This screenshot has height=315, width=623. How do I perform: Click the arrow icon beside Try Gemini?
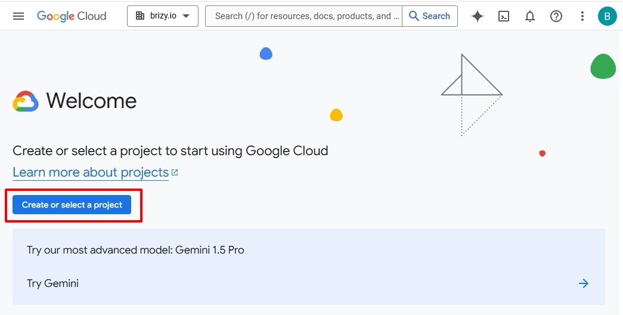(x=583, y=283)
